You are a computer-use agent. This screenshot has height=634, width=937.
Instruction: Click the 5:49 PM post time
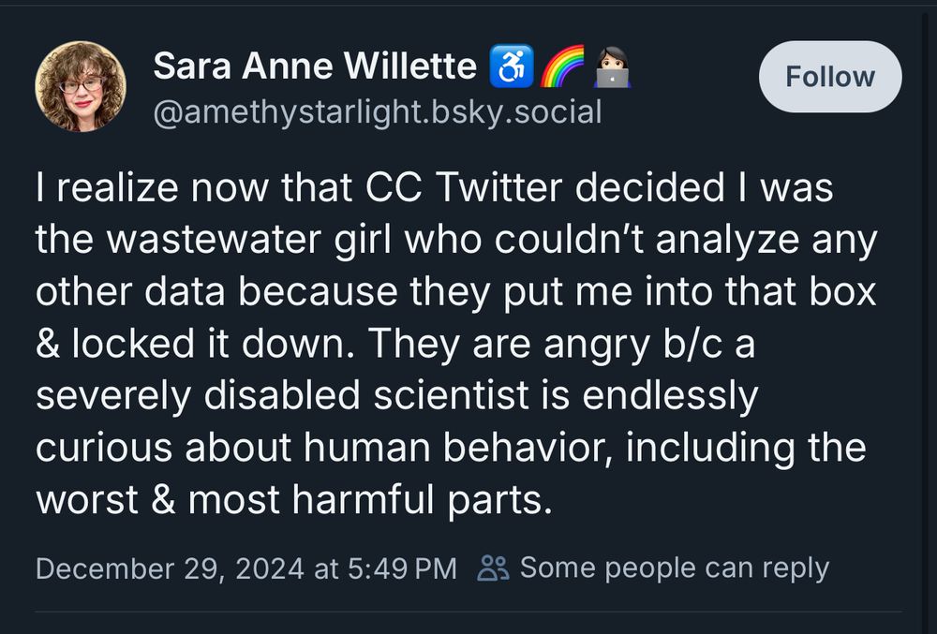[x=400, y=568]
